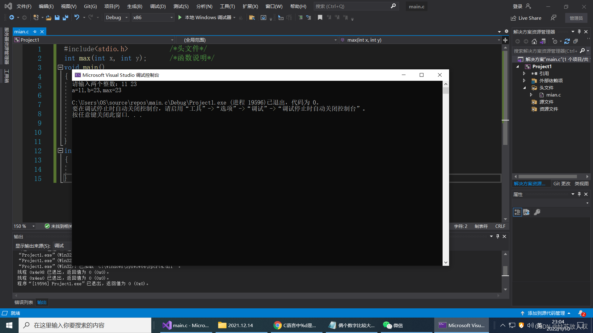
Task: Click the solution explorer sync refresh icon
Action: 567,41
